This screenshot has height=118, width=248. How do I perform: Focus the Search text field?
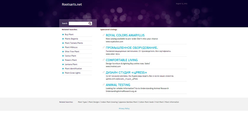(x=78, y=23)
